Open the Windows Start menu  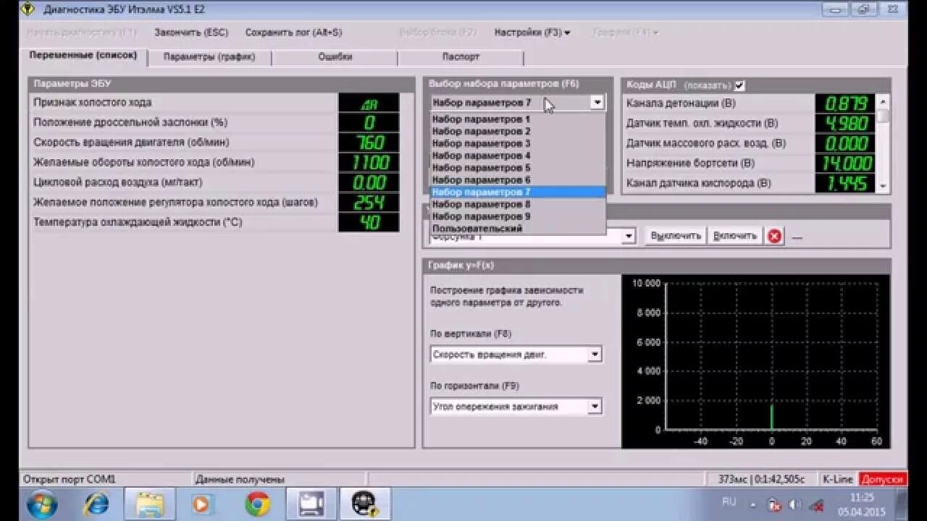pos(42,503)
